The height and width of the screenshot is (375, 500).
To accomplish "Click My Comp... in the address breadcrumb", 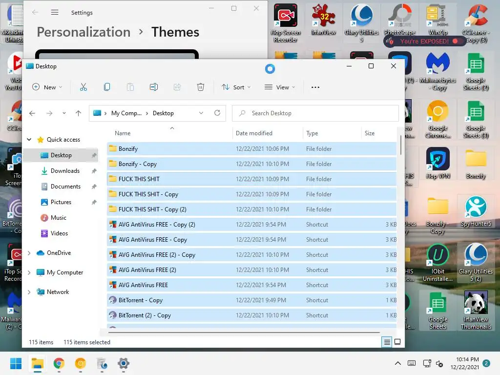I will click(126, 113).
